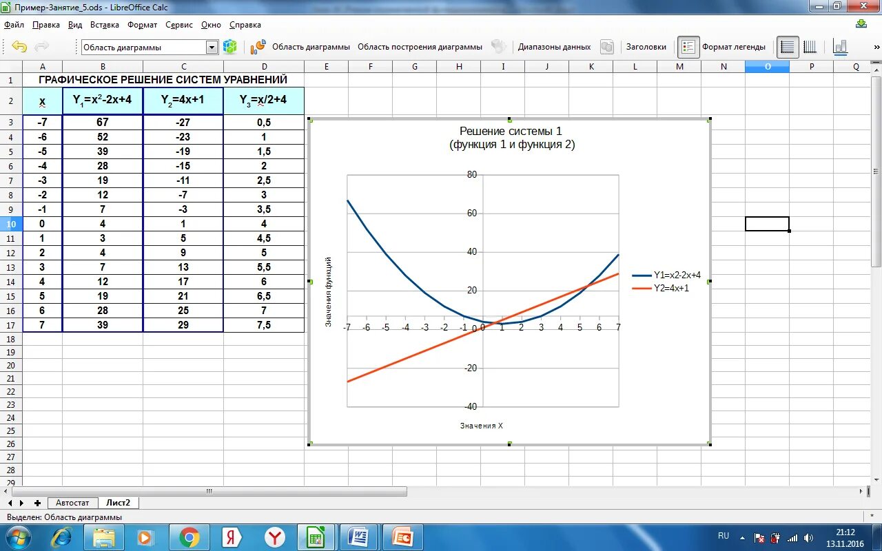Toggle vertical grid lines icon

[810, 47]
